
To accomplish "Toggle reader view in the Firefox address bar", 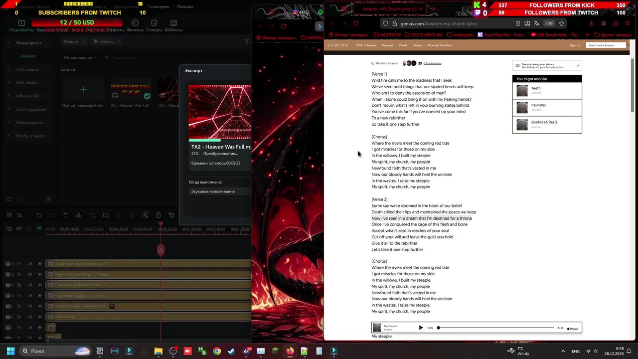I will (x=518, y=23).
